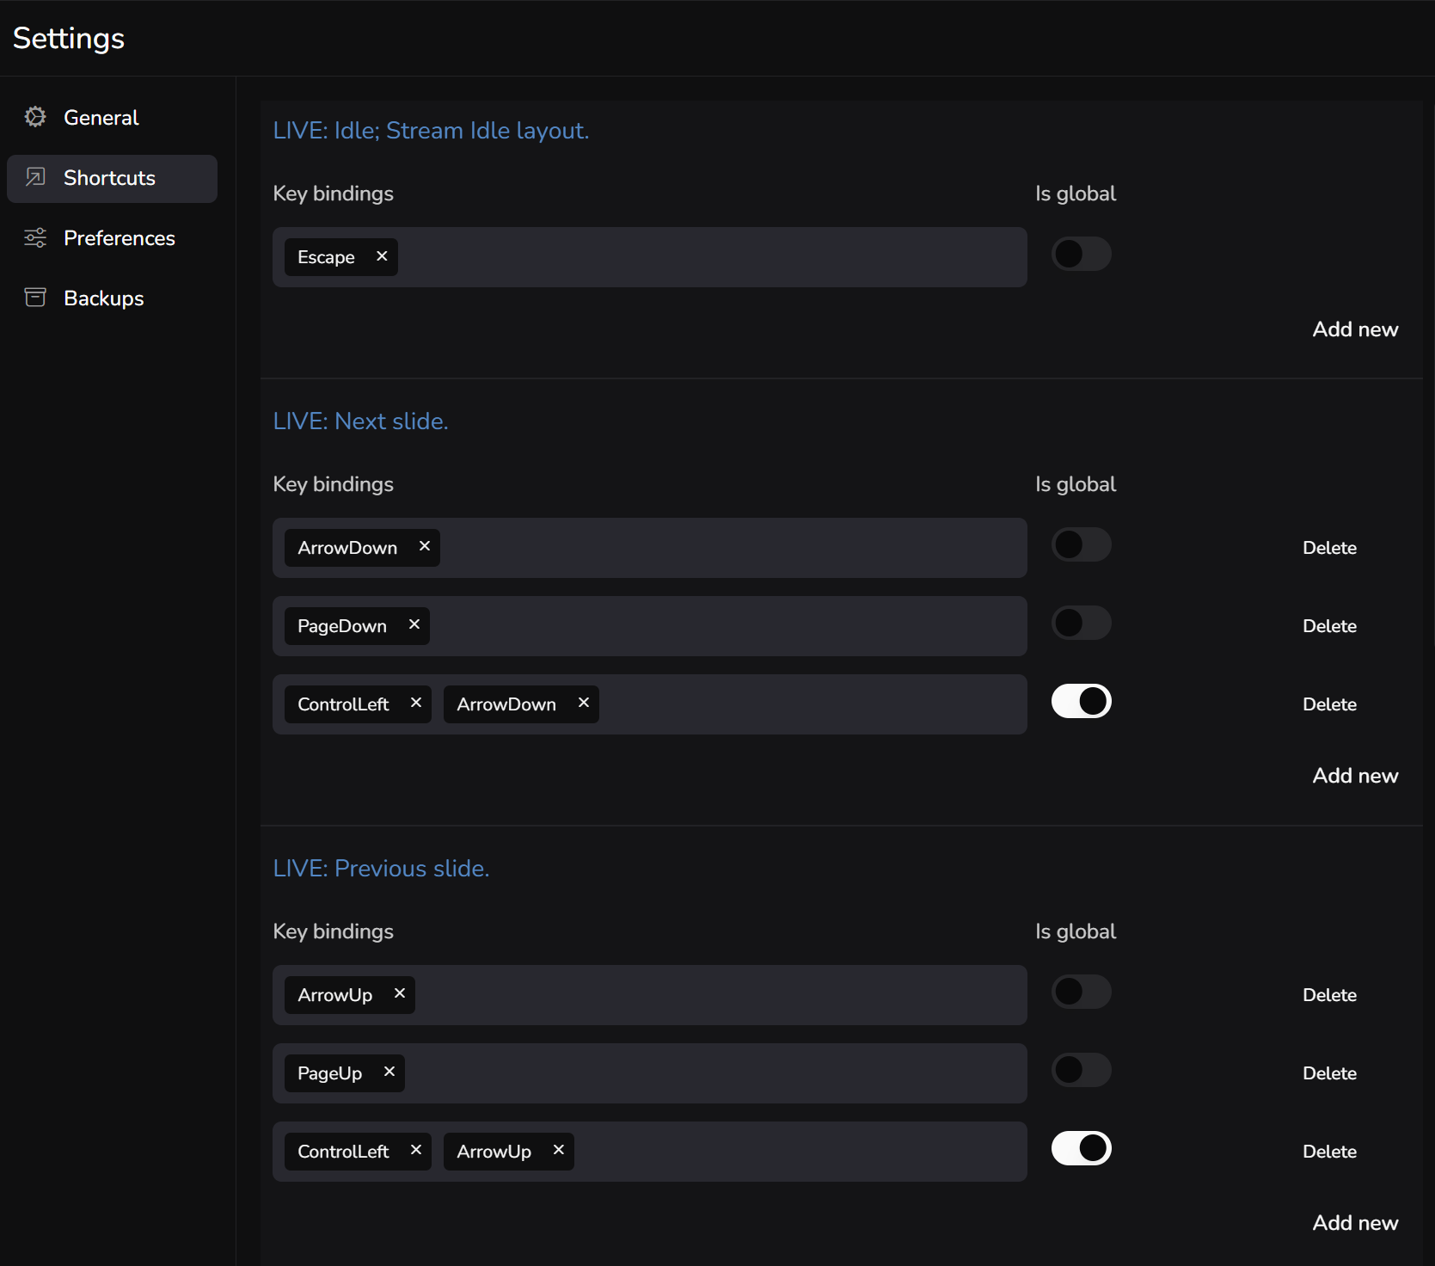Delete the single ArrowDown binding row
Viewport: 1435px width, 1266px height.
(x=1329, y=548)
